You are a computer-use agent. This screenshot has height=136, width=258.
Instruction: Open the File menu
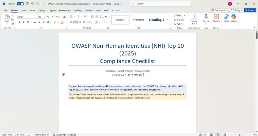click(5, 10)
